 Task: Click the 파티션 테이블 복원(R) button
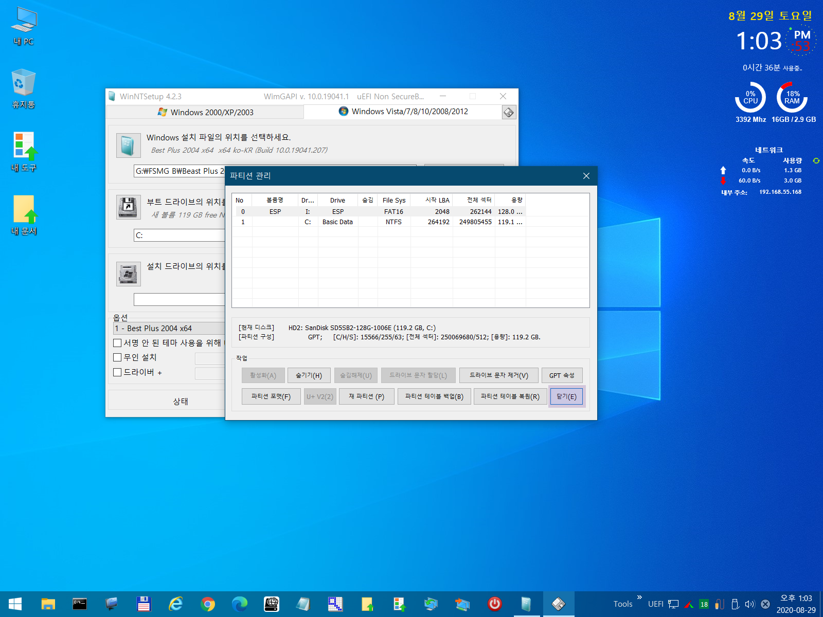(510, 396)
